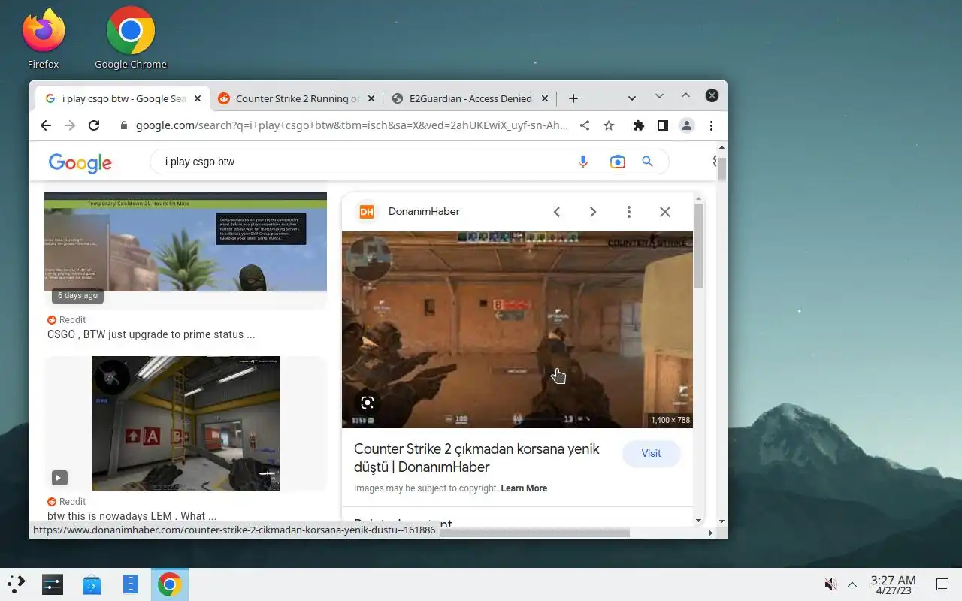Close the image preview panel

665,212
